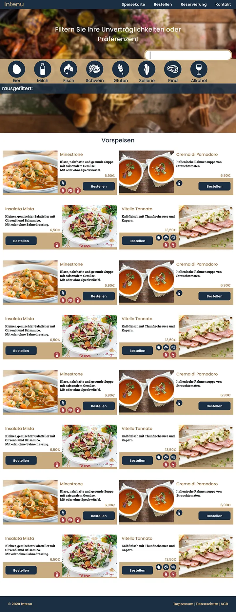
Task: Select the Fisch filter icon
Action: click(69, 69)
